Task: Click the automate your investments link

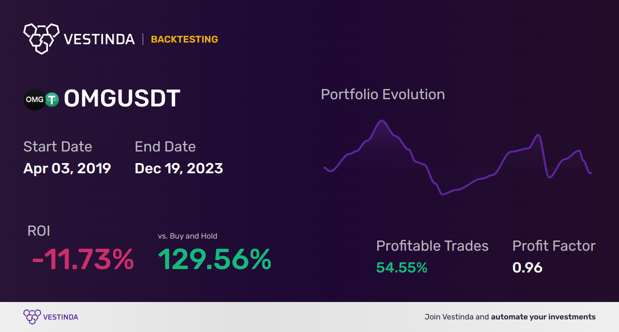Action: coord(544,317)
